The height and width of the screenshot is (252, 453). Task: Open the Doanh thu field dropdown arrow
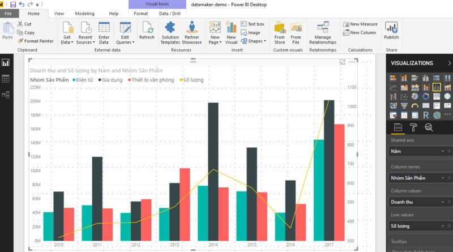tap(442, 202)
